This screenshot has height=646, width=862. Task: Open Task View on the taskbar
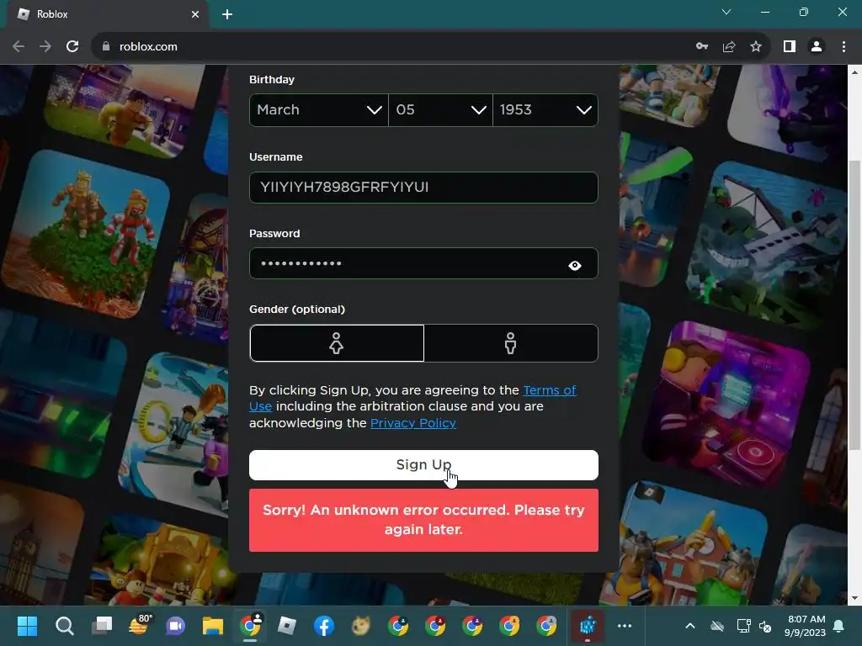tap(102, 626)
